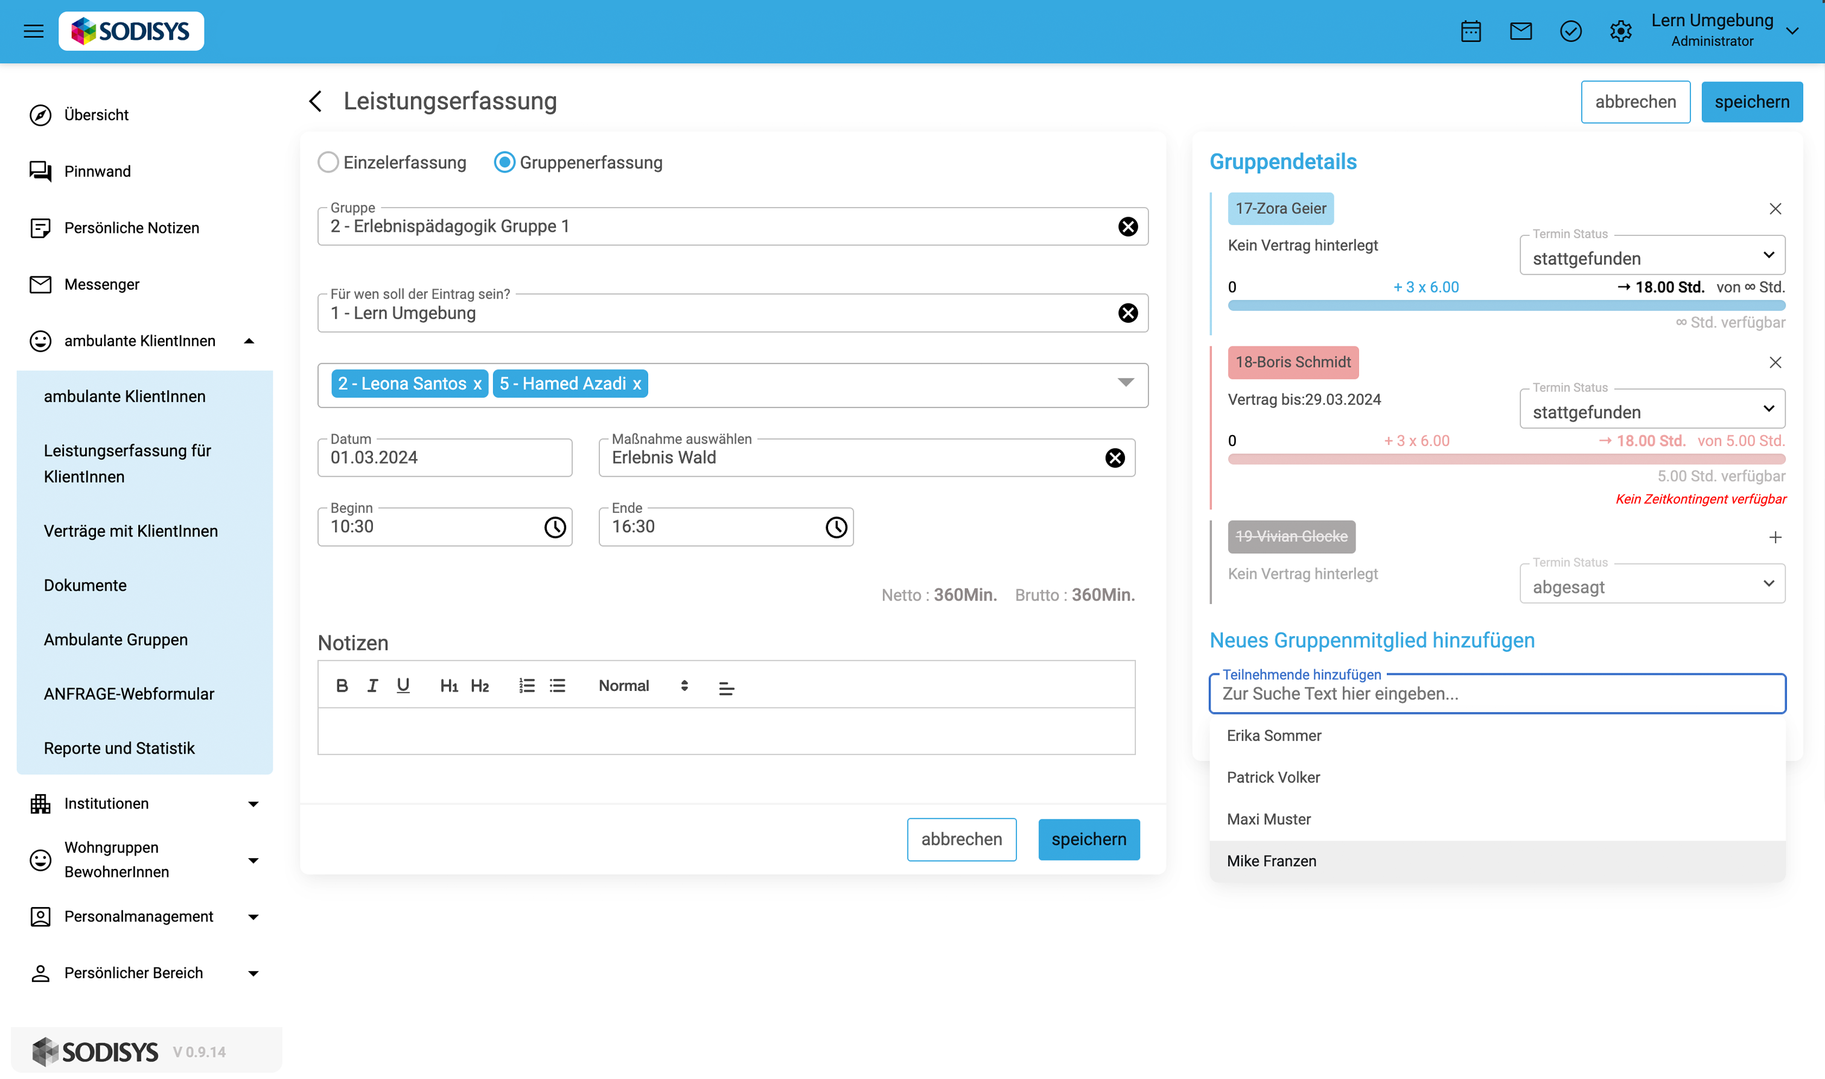Screen dimensions: 1825x1079
Task: Go back with the left arrow
Action: click(316, 101)
